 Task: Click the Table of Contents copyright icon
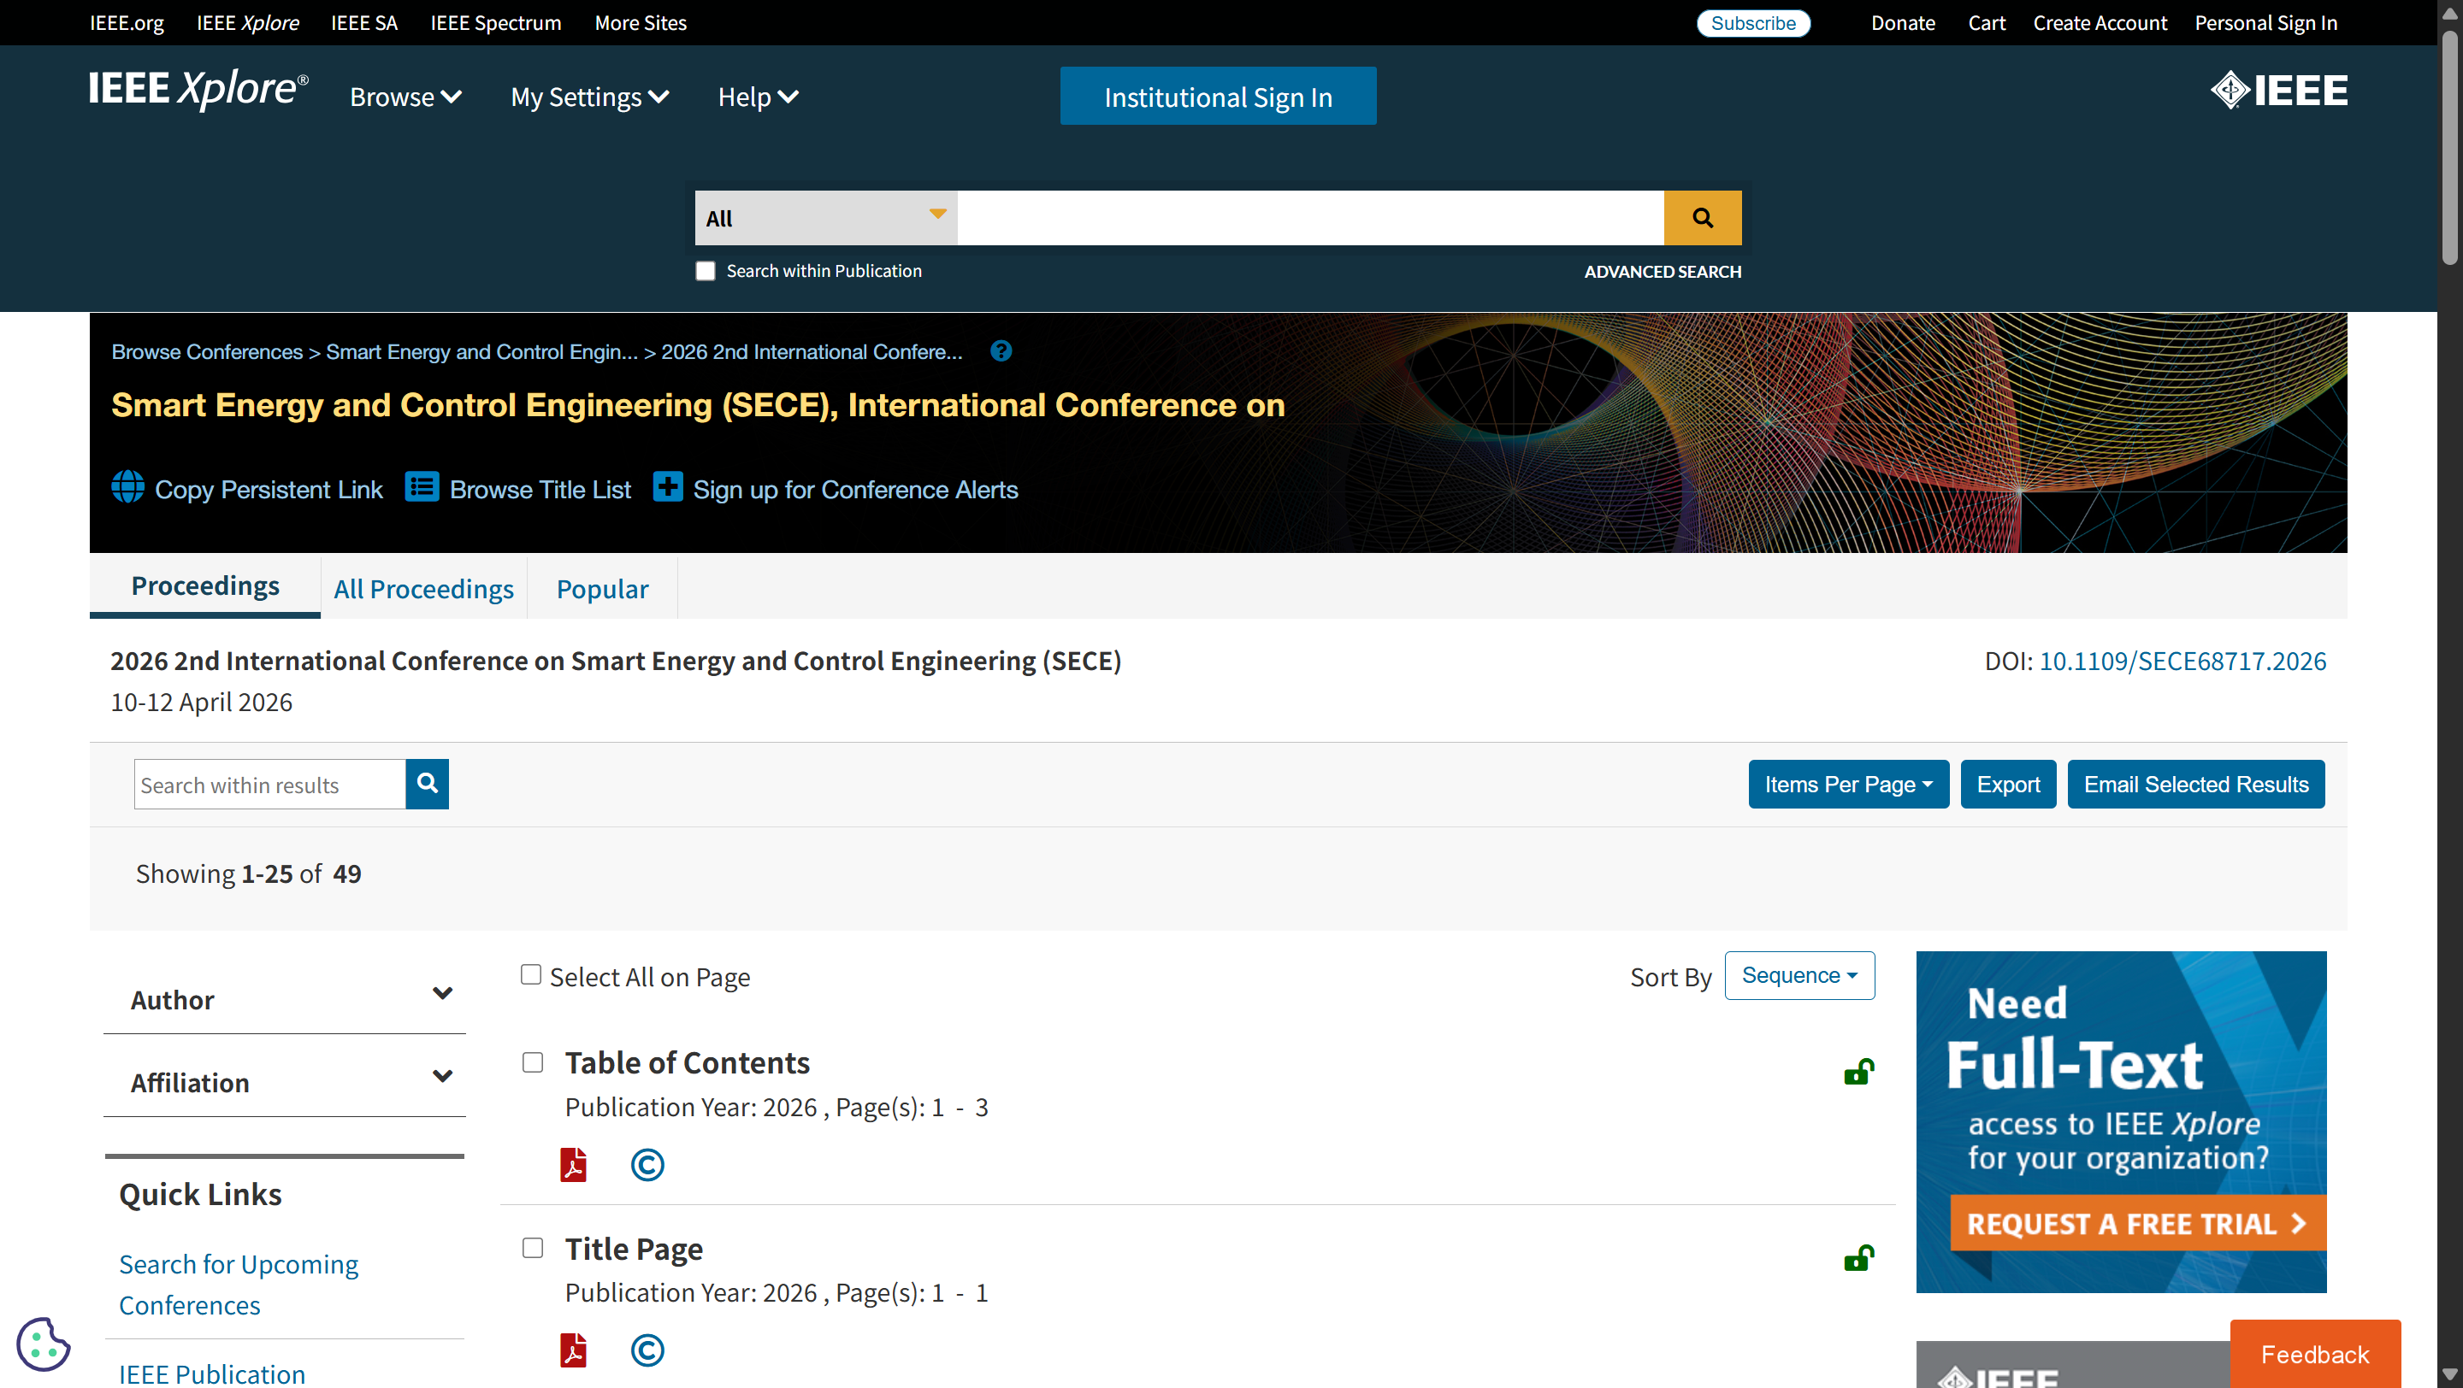(647, 1164)
